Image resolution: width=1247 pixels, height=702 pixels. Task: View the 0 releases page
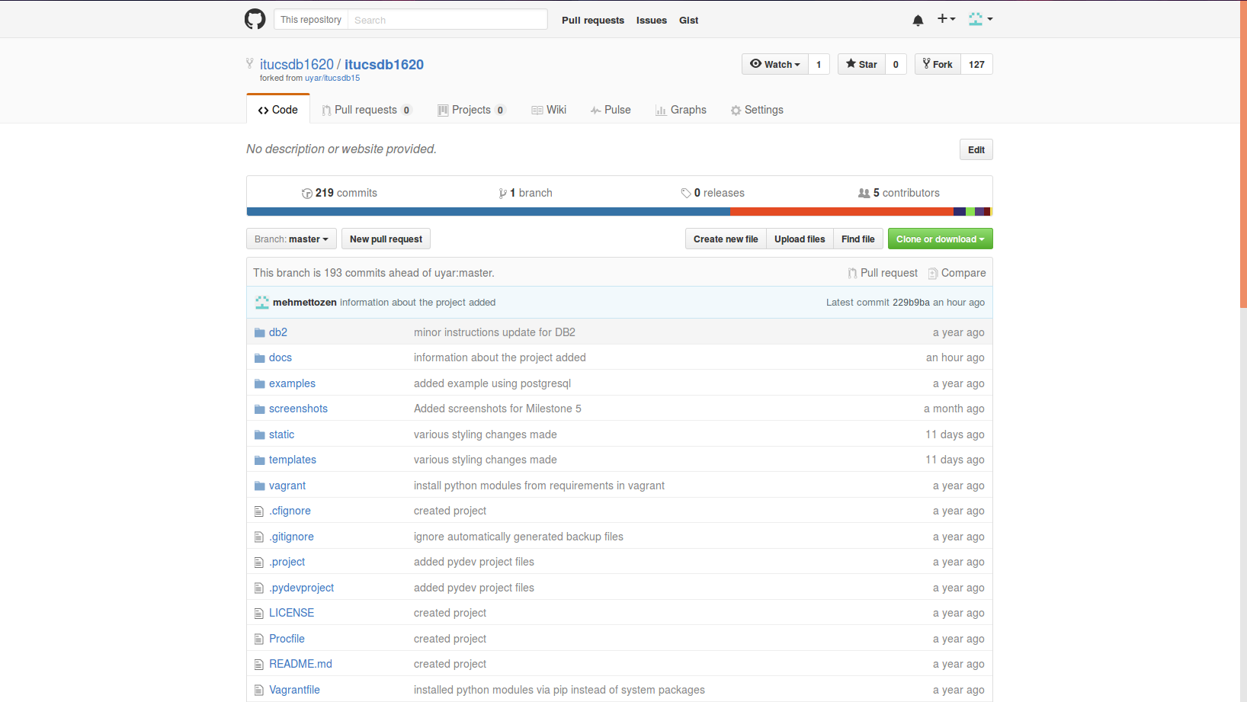point(713,193)
